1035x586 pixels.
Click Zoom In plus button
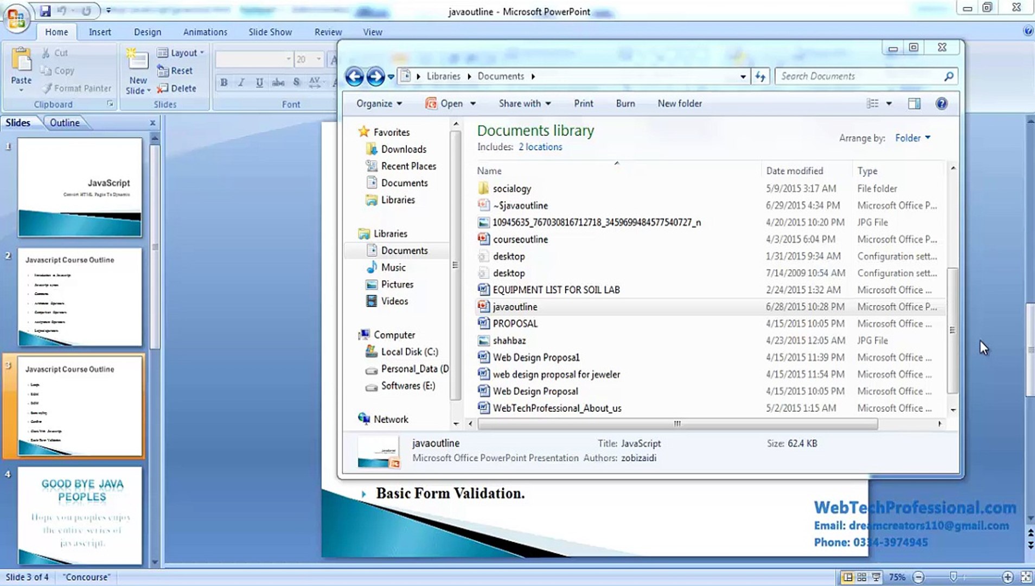[x=1007, y=577]
